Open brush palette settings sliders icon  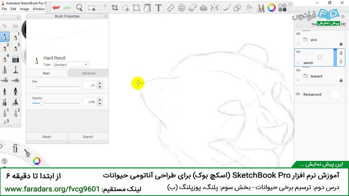pyautogui.click(x=4, y=26)
